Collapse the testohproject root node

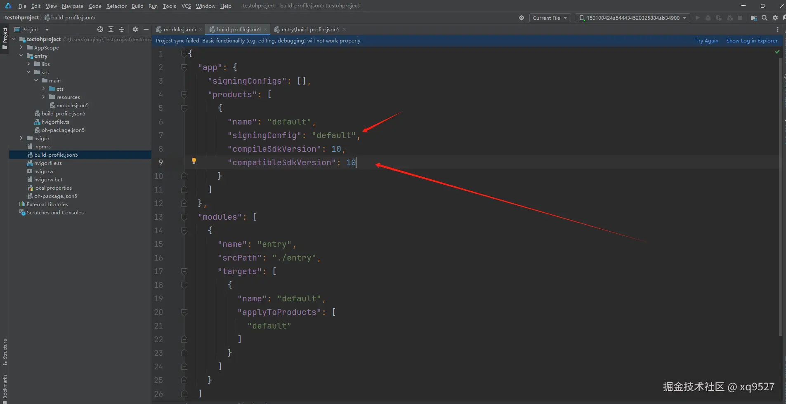pos(14,39)
